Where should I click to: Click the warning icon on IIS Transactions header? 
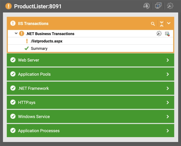13,23
